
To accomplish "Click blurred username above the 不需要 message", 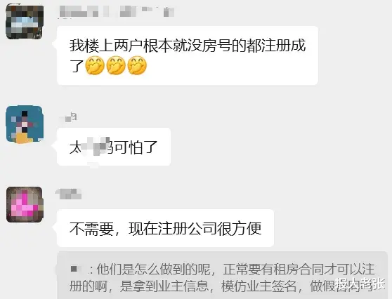I will [69, 194].
